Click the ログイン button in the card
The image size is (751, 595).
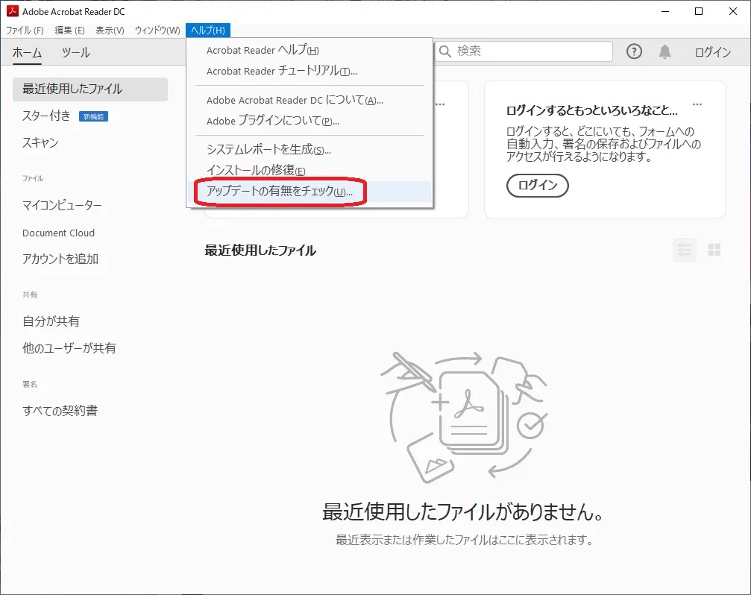pyautogui.click(x=538, y=185)
